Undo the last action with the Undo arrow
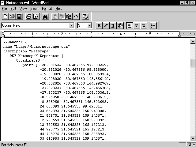Image resolution: width=196 pixels, height=147 pixels. pyautogui.click(x=76, y=17)
